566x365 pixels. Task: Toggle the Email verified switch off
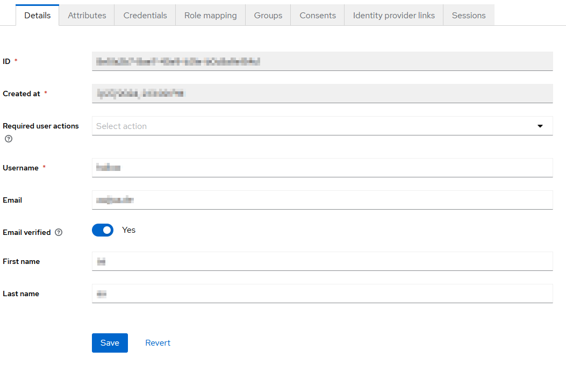click(103, 230)
